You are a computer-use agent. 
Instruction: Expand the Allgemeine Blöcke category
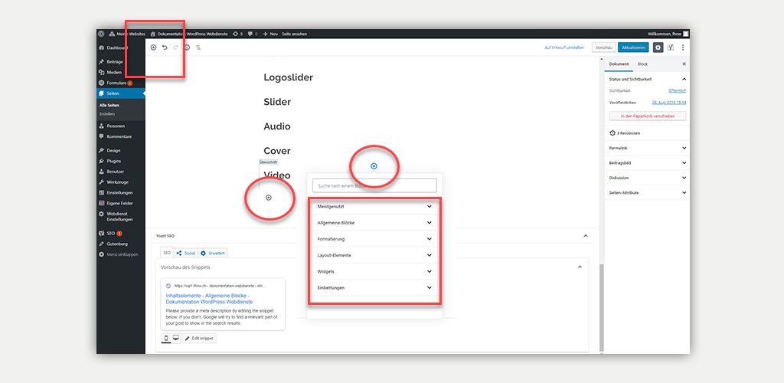tap(374, 223)
